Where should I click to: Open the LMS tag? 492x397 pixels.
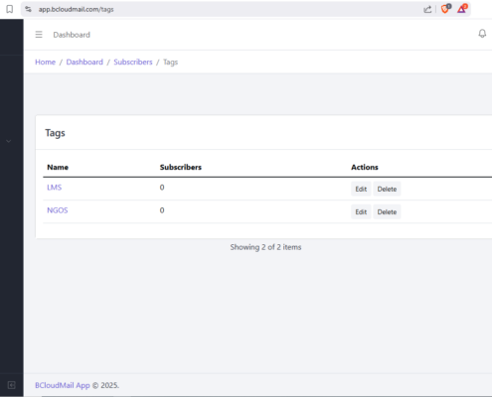(x=55, y=188)
